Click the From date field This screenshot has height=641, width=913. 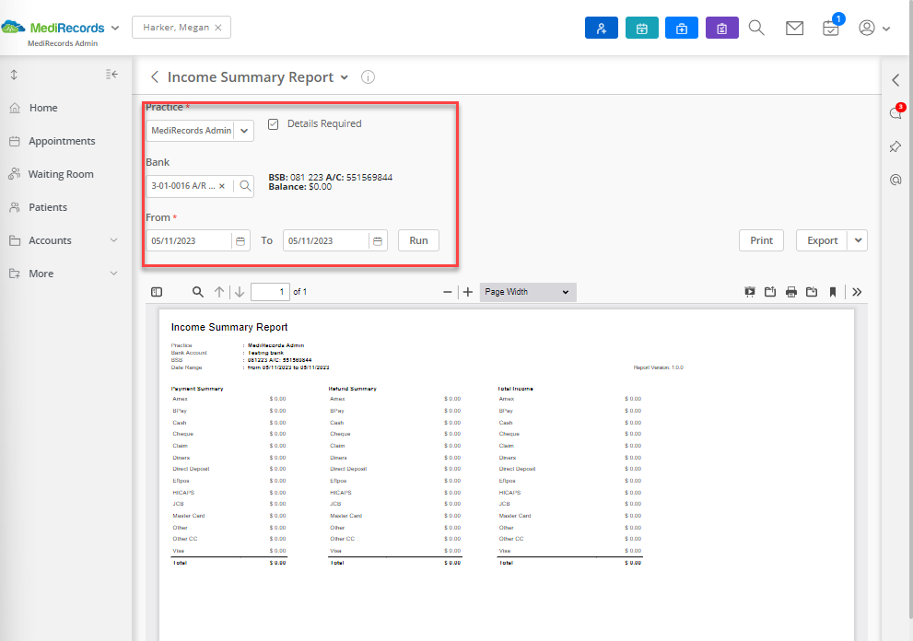coord(189,241)
